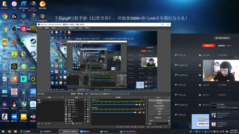239x134 pixels.
Task: Adjust microphone/Aux volume slider
Action: [115, 105]
